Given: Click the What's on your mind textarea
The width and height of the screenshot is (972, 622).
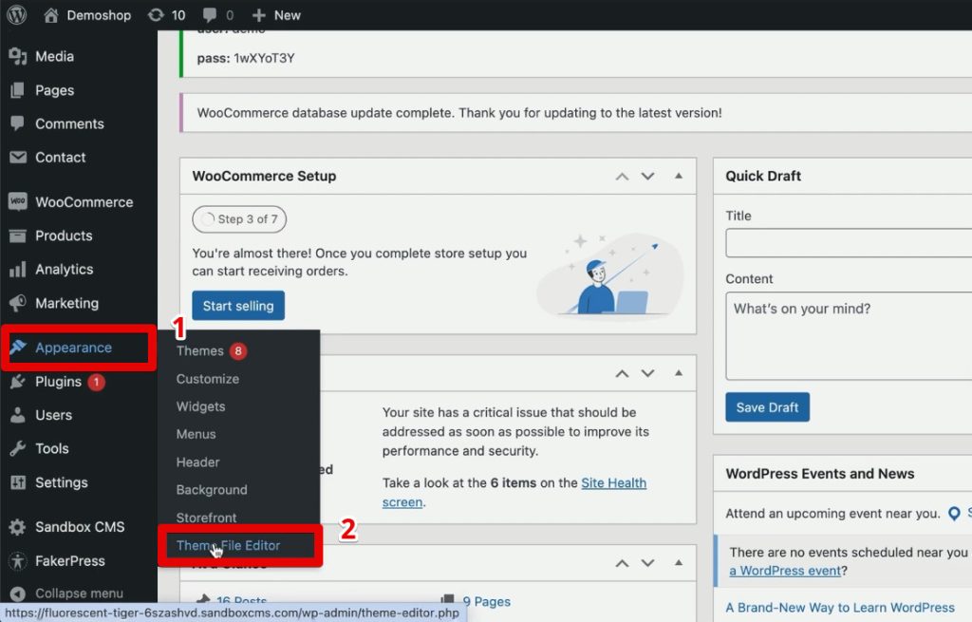Looking at the screenshot, I should tap(849, 336).
